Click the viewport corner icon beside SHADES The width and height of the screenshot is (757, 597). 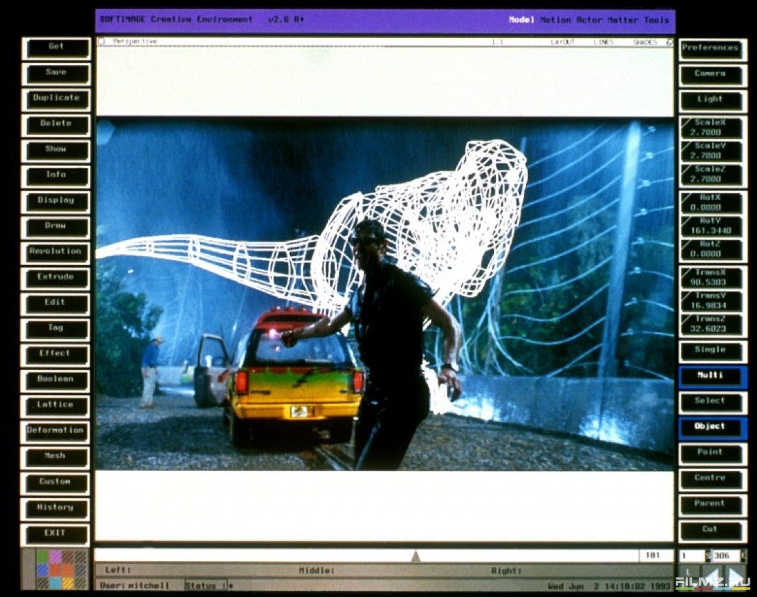669,42
